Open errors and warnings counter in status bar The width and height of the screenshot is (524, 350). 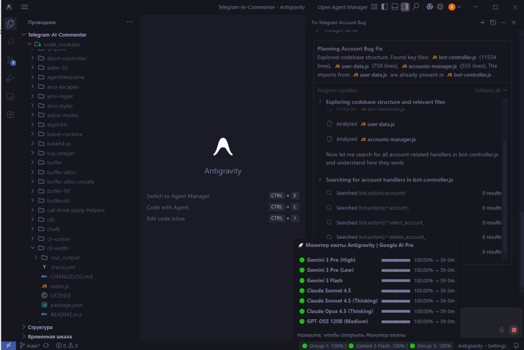67,346
